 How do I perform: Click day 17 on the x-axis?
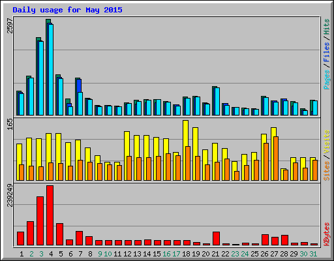[x=176, y=254]
